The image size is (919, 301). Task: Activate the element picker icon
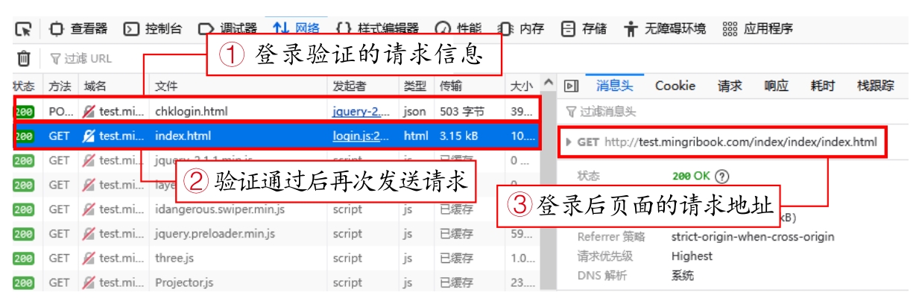(x=25, y=29)
